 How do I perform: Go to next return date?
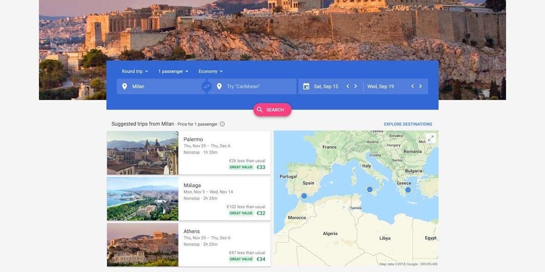click(x=421, y=86)
